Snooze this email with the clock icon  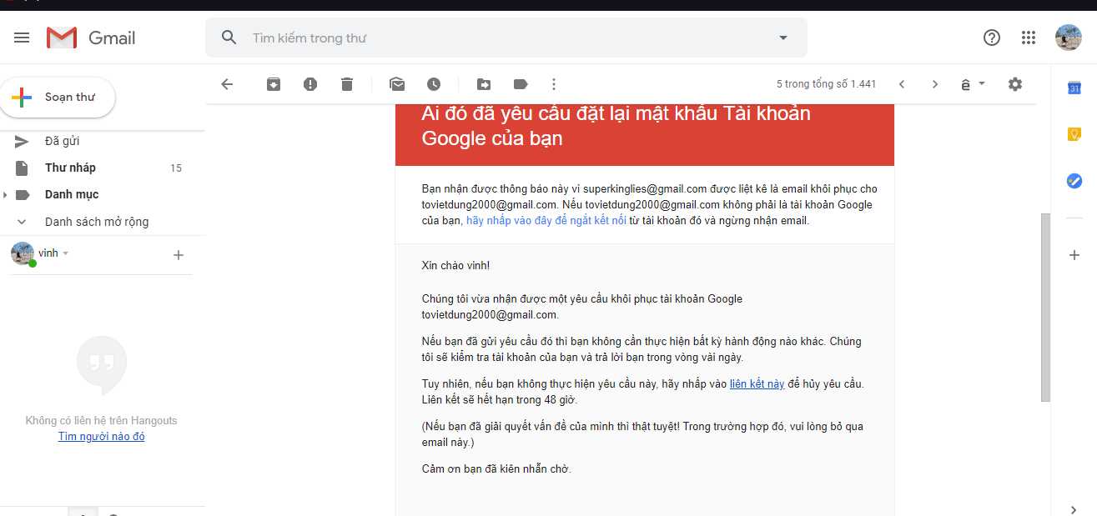(434, 84)
